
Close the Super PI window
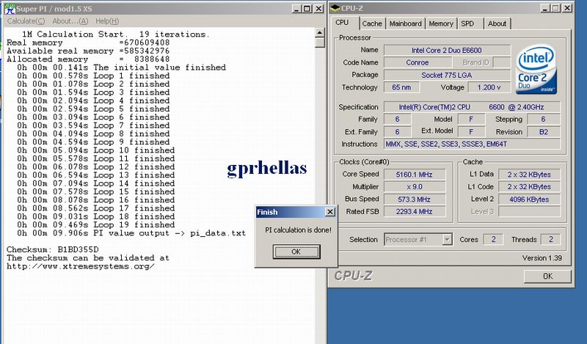(318, 9)
